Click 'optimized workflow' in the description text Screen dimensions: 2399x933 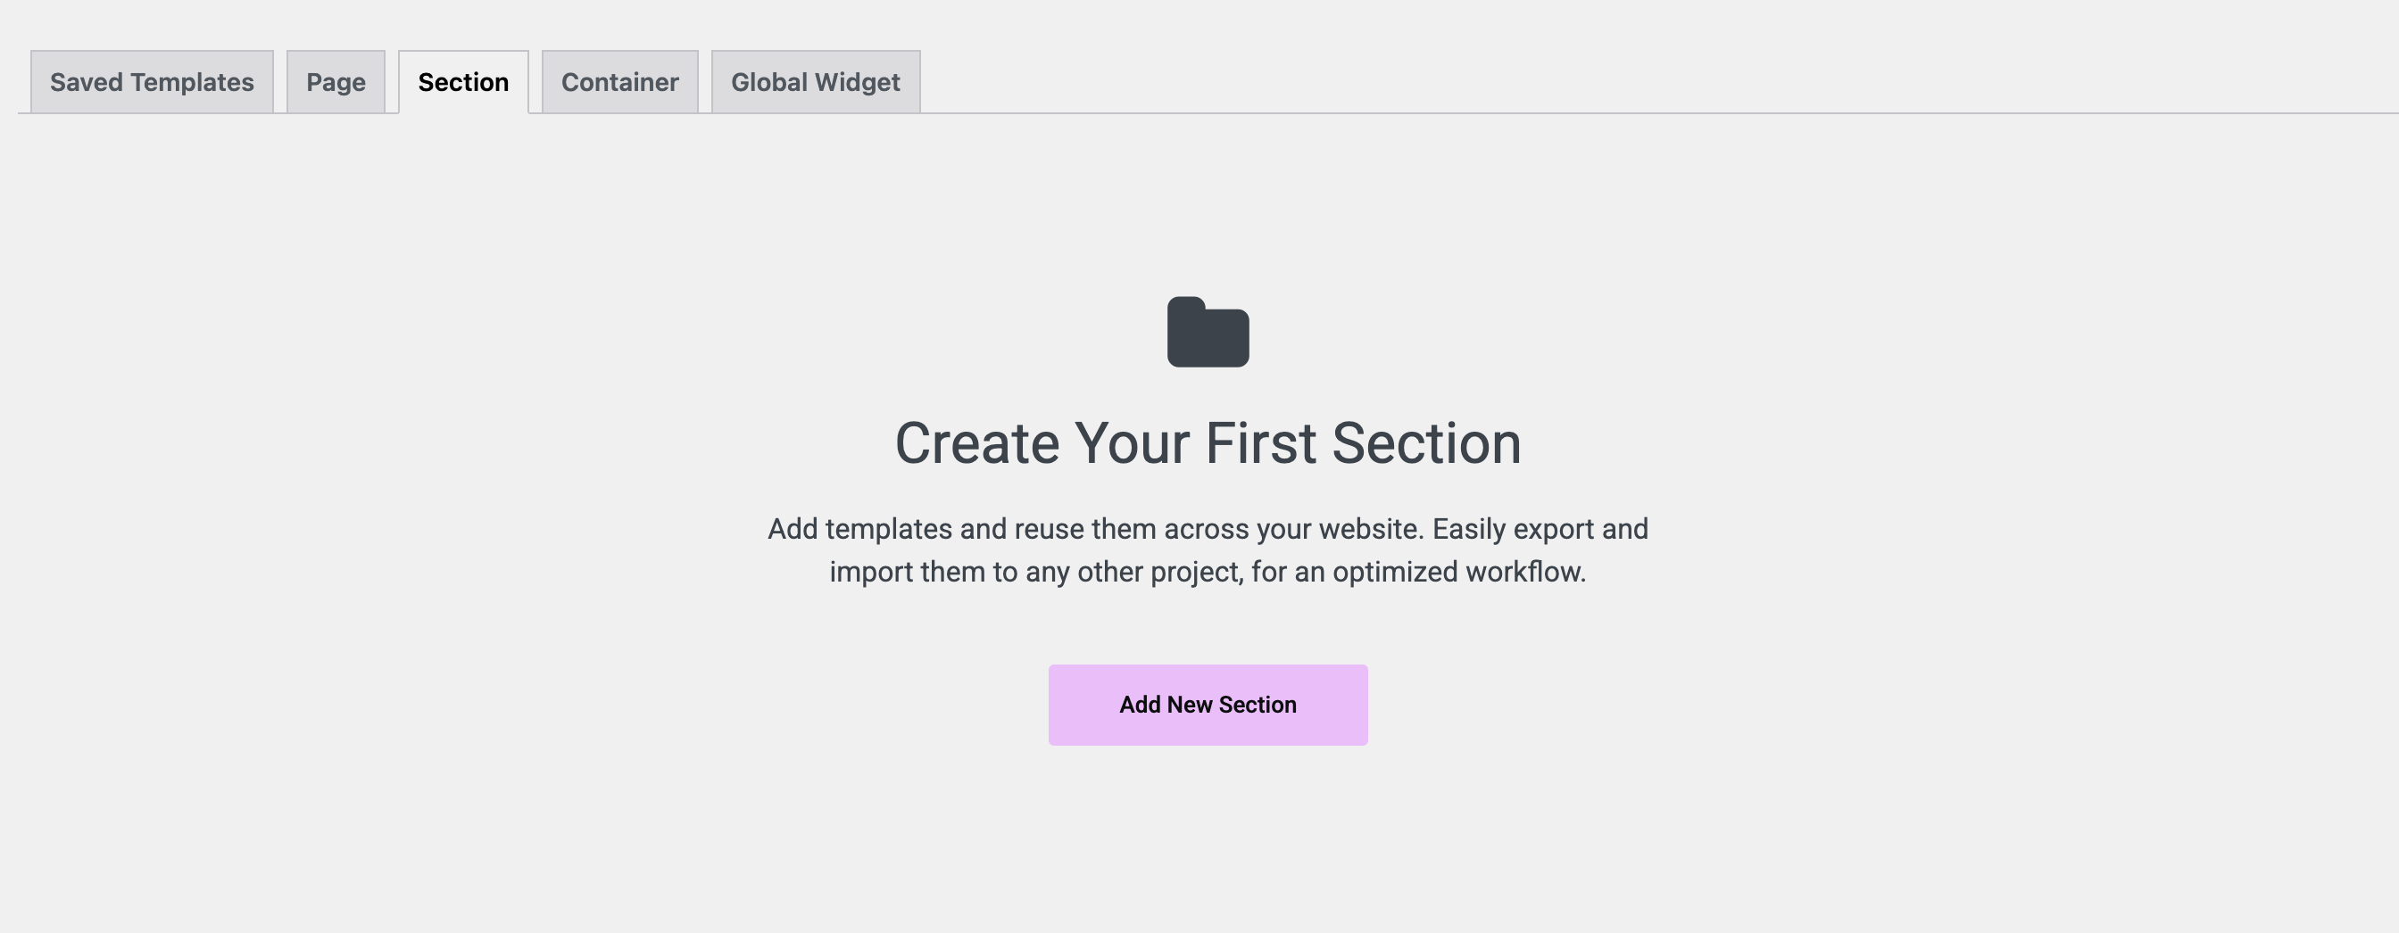[x=1458, y=572]
